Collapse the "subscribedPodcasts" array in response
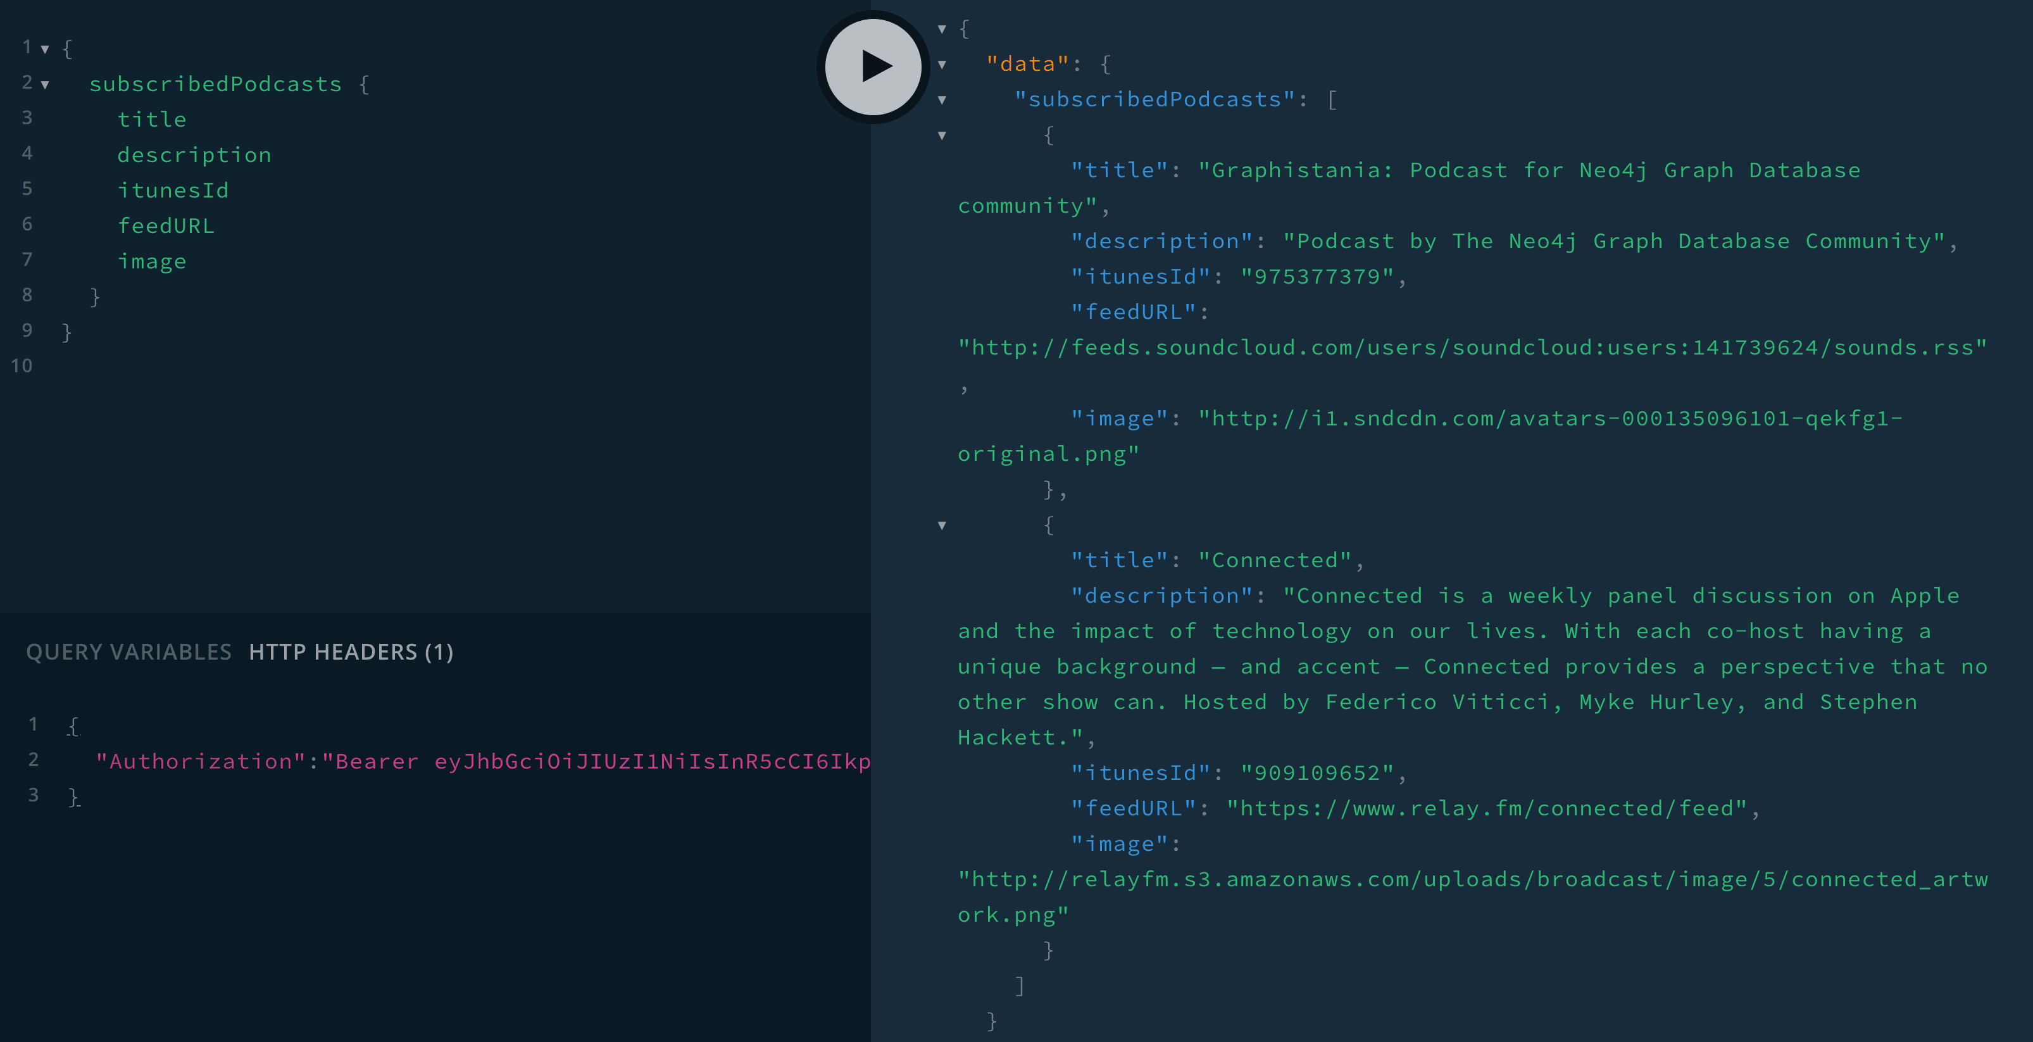The width and height of the screenshot is (2033, 1042). tap(942, 100)
